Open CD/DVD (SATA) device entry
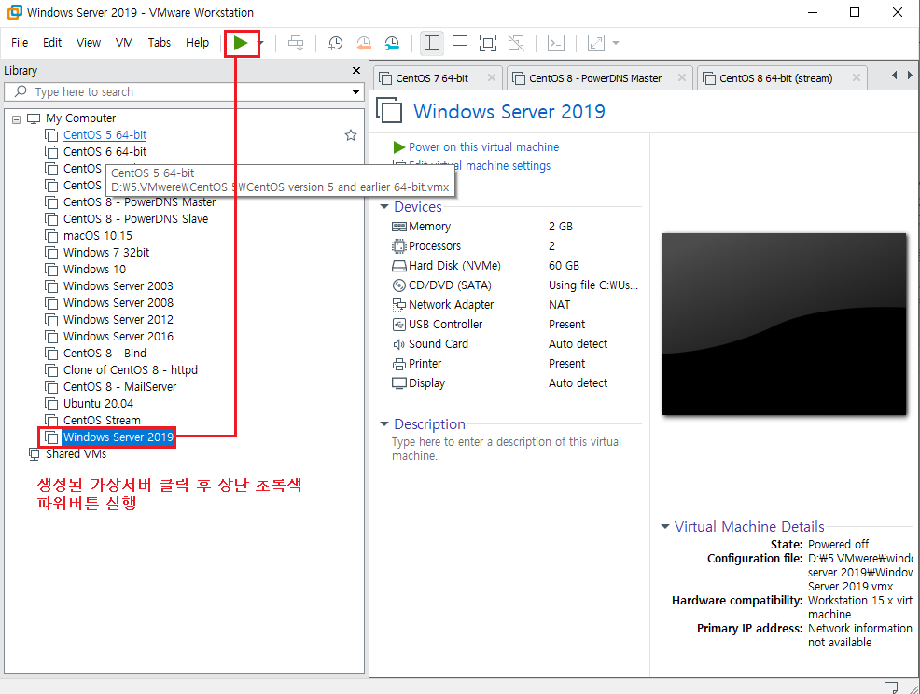This screenshot has height=694, width=920. coord(450,285)
